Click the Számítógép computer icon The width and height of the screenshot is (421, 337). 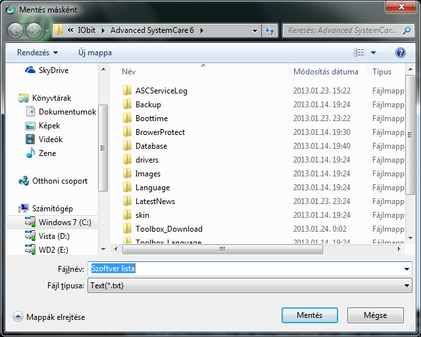pos(24,208)
